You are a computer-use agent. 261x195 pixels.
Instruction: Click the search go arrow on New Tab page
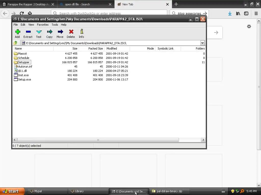click(216, 32)
